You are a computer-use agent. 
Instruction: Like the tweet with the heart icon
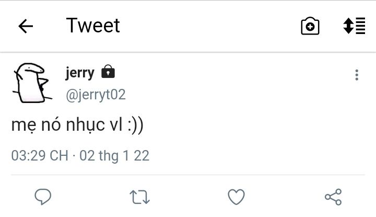[x=236, y=197]
